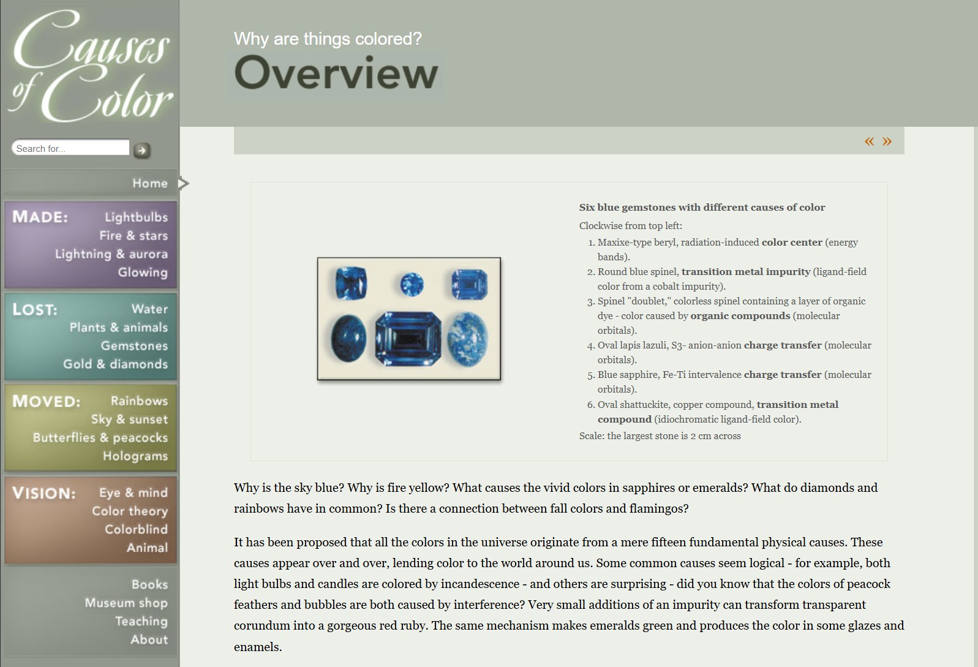Open the Animal vision section
Screen dimensions: 978x667
coord(147,548)
